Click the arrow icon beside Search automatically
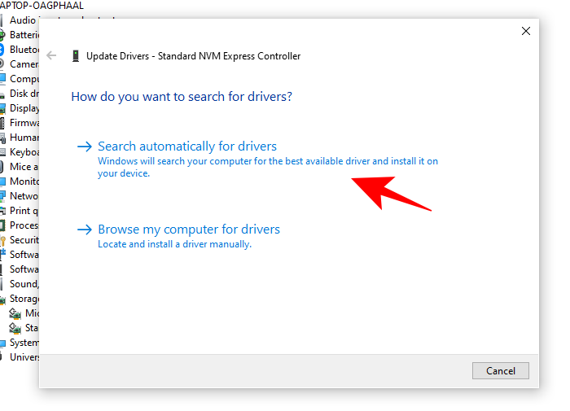Screen dimensions: 570x411 (x=85, y=146)
